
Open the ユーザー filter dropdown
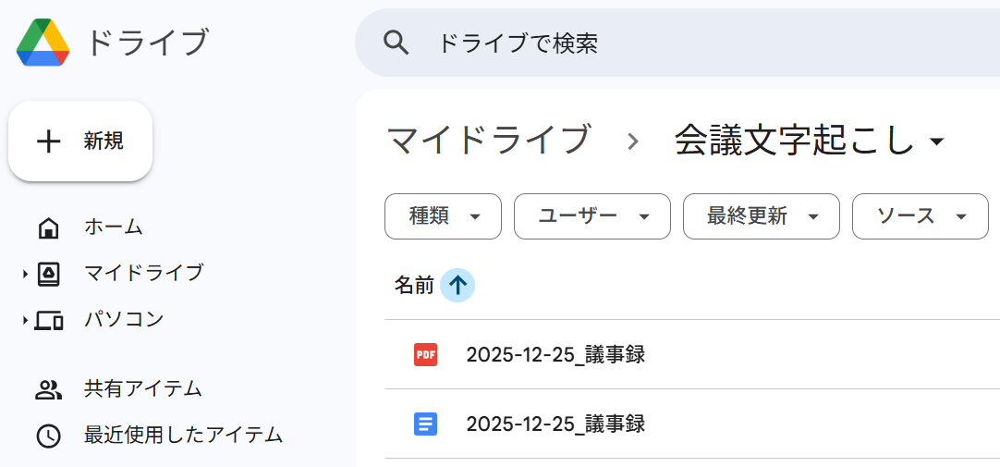pyautogui.click(x=591, y=216)
